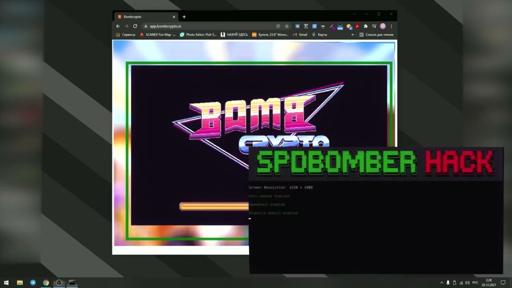The height and width of the screenshot is (288, 512).
Task: Open Chrome three-dot menu
Action: pyautogui.click(x=391, y=26)
